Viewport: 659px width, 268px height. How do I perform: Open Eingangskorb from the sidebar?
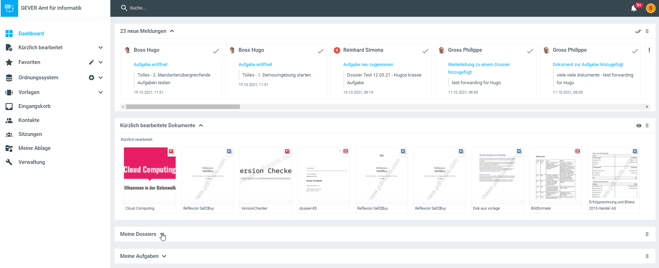tap(34, 106)
